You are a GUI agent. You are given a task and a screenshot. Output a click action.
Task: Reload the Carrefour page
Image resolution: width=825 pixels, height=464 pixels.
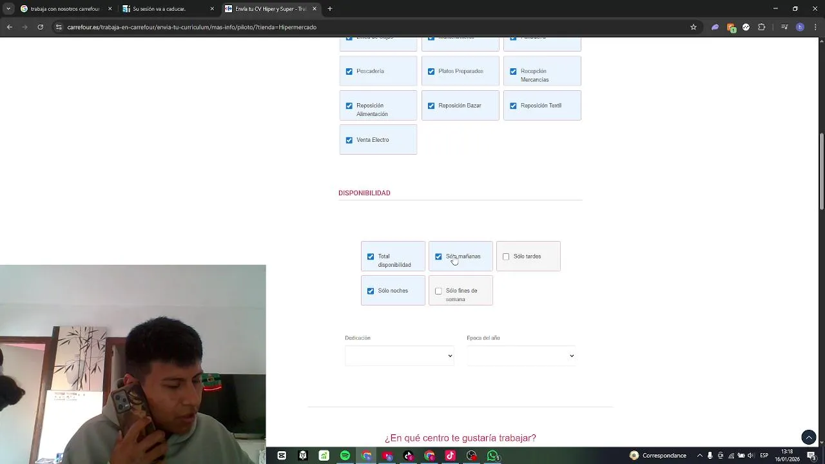tap(40, 27)
